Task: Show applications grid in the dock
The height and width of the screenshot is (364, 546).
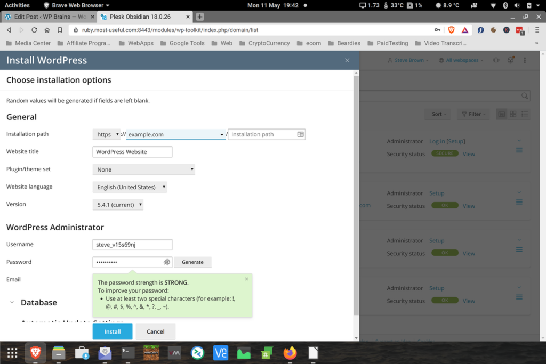Action: pyautogui.click(x=12, y=353)
